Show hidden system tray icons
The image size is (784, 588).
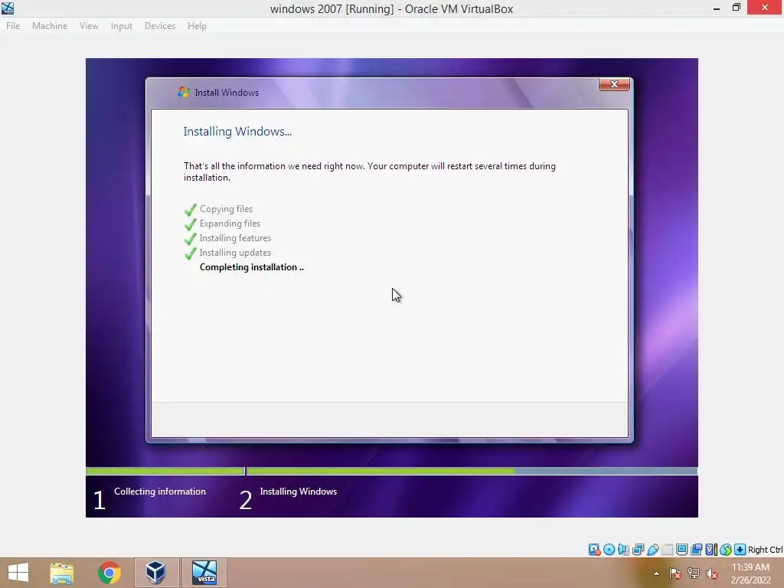pyautogui.click(x=656, y=573)
